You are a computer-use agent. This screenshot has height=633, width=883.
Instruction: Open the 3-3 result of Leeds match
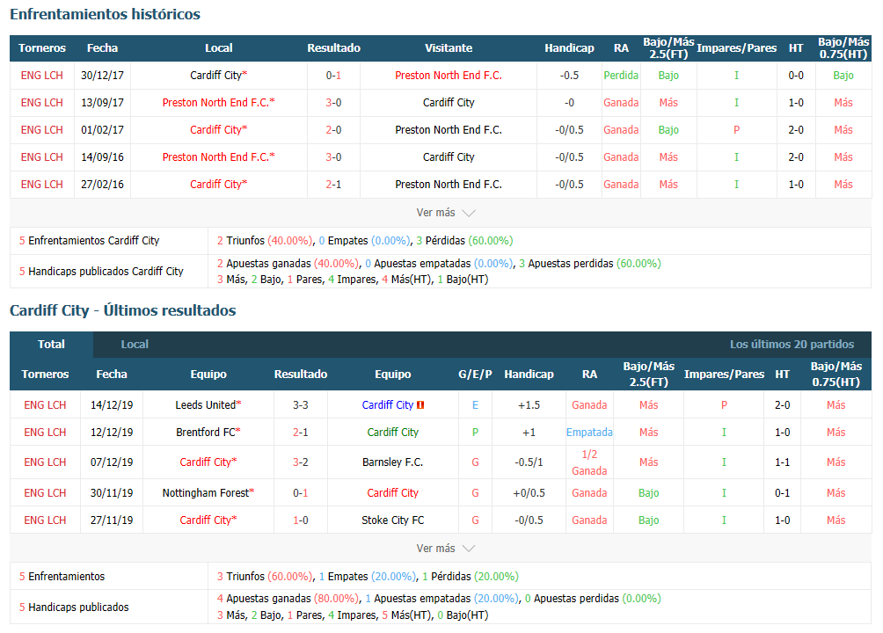click(x=301, y=405)
